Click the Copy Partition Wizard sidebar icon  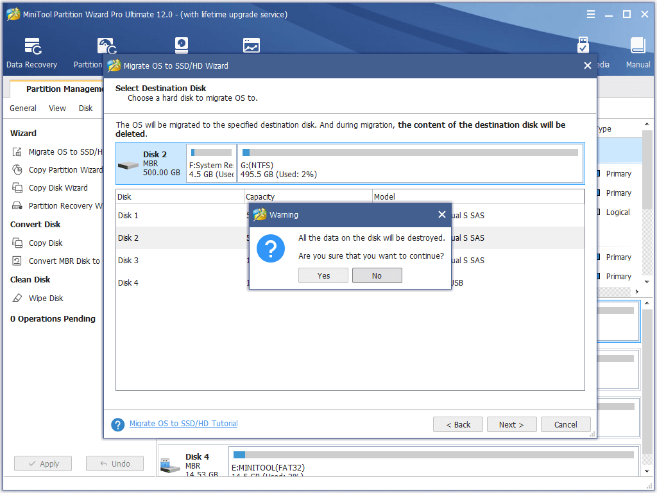pyautogui.click(x=17, y=169)
